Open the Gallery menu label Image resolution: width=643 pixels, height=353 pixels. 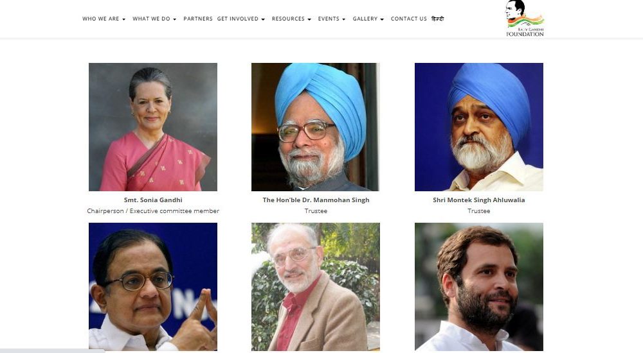[x=365, y=19]
